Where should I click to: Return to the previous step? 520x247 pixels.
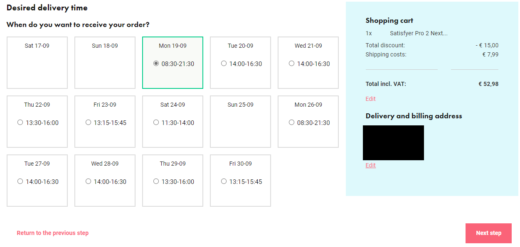(x=53, y=233)
